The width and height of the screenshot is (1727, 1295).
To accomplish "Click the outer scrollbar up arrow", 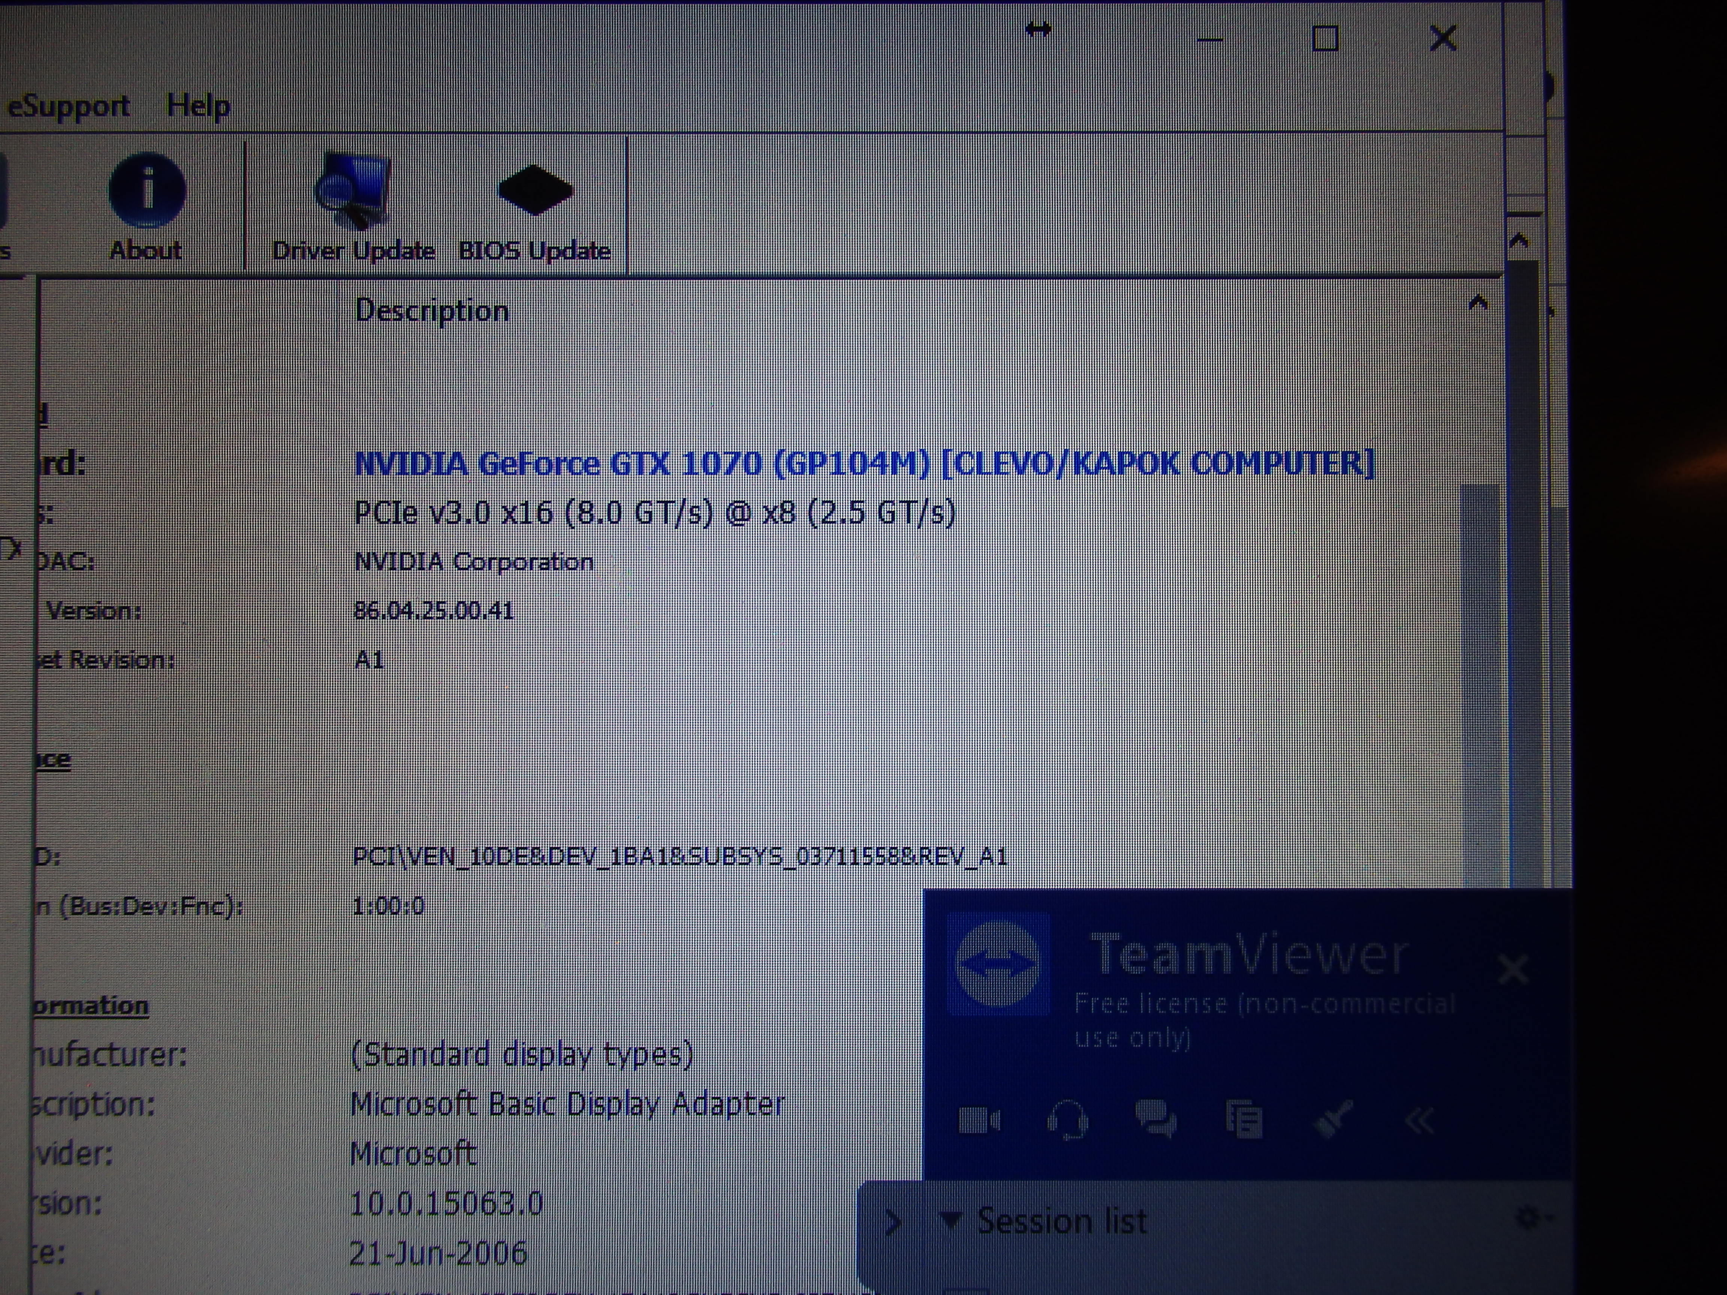I will 1519,241.
